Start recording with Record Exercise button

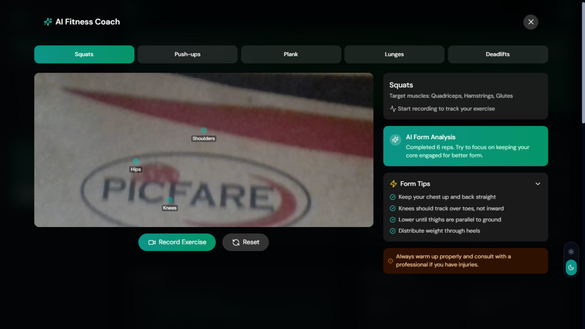[177, 242]
